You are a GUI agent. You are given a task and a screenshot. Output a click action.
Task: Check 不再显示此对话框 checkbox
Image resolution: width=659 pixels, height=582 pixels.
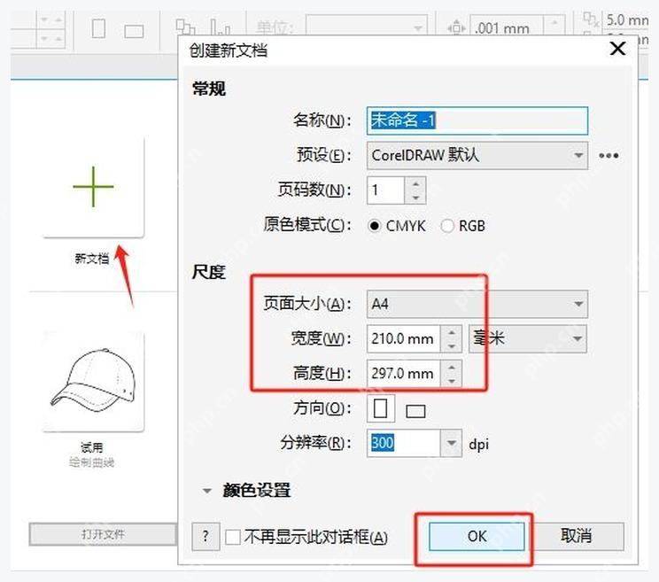tap(233, 537)
